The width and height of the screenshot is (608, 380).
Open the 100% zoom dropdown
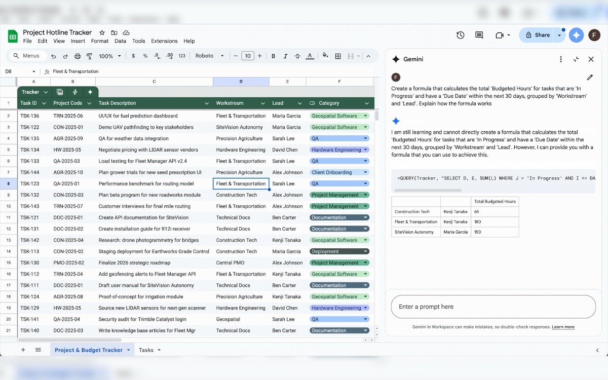pos(110,56)
